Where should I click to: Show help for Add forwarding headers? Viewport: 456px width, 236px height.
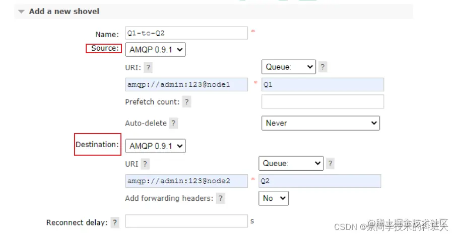click(x=220, y=198)
